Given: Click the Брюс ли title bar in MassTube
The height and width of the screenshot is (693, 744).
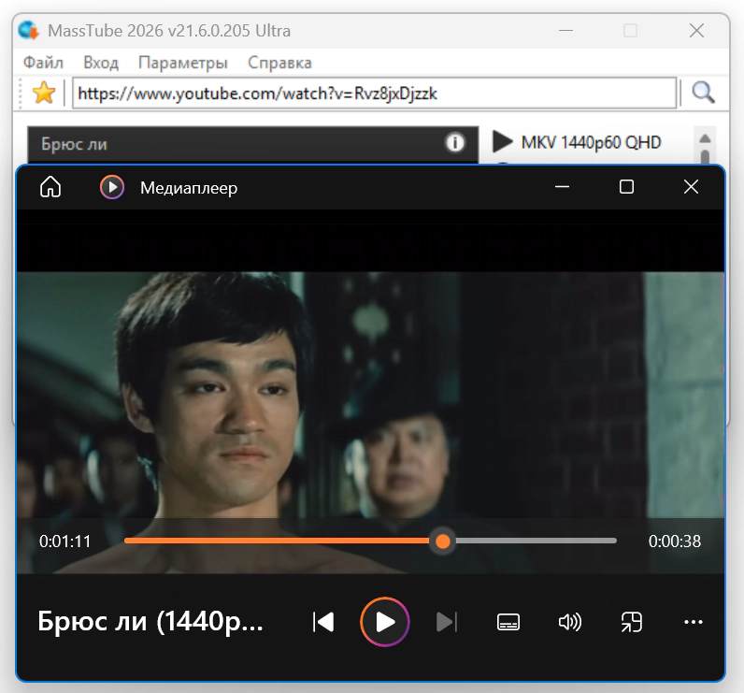Looking at the screenshot, I should 253,144.
